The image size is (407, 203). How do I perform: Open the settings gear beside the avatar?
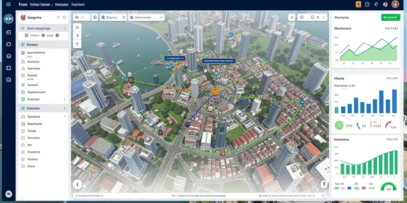point(385,4)
